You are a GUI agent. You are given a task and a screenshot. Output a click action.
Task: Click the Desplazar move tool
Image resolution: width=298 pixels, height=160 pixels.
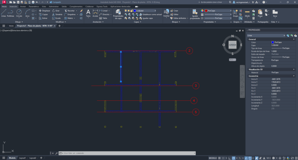[x=45, y=11]
